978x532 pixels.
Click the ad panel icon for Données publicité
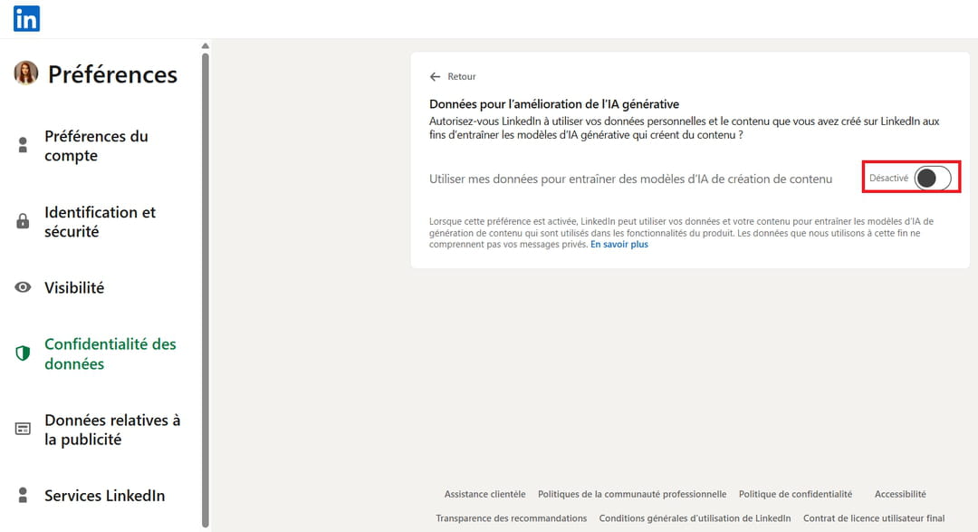(24, 429)
